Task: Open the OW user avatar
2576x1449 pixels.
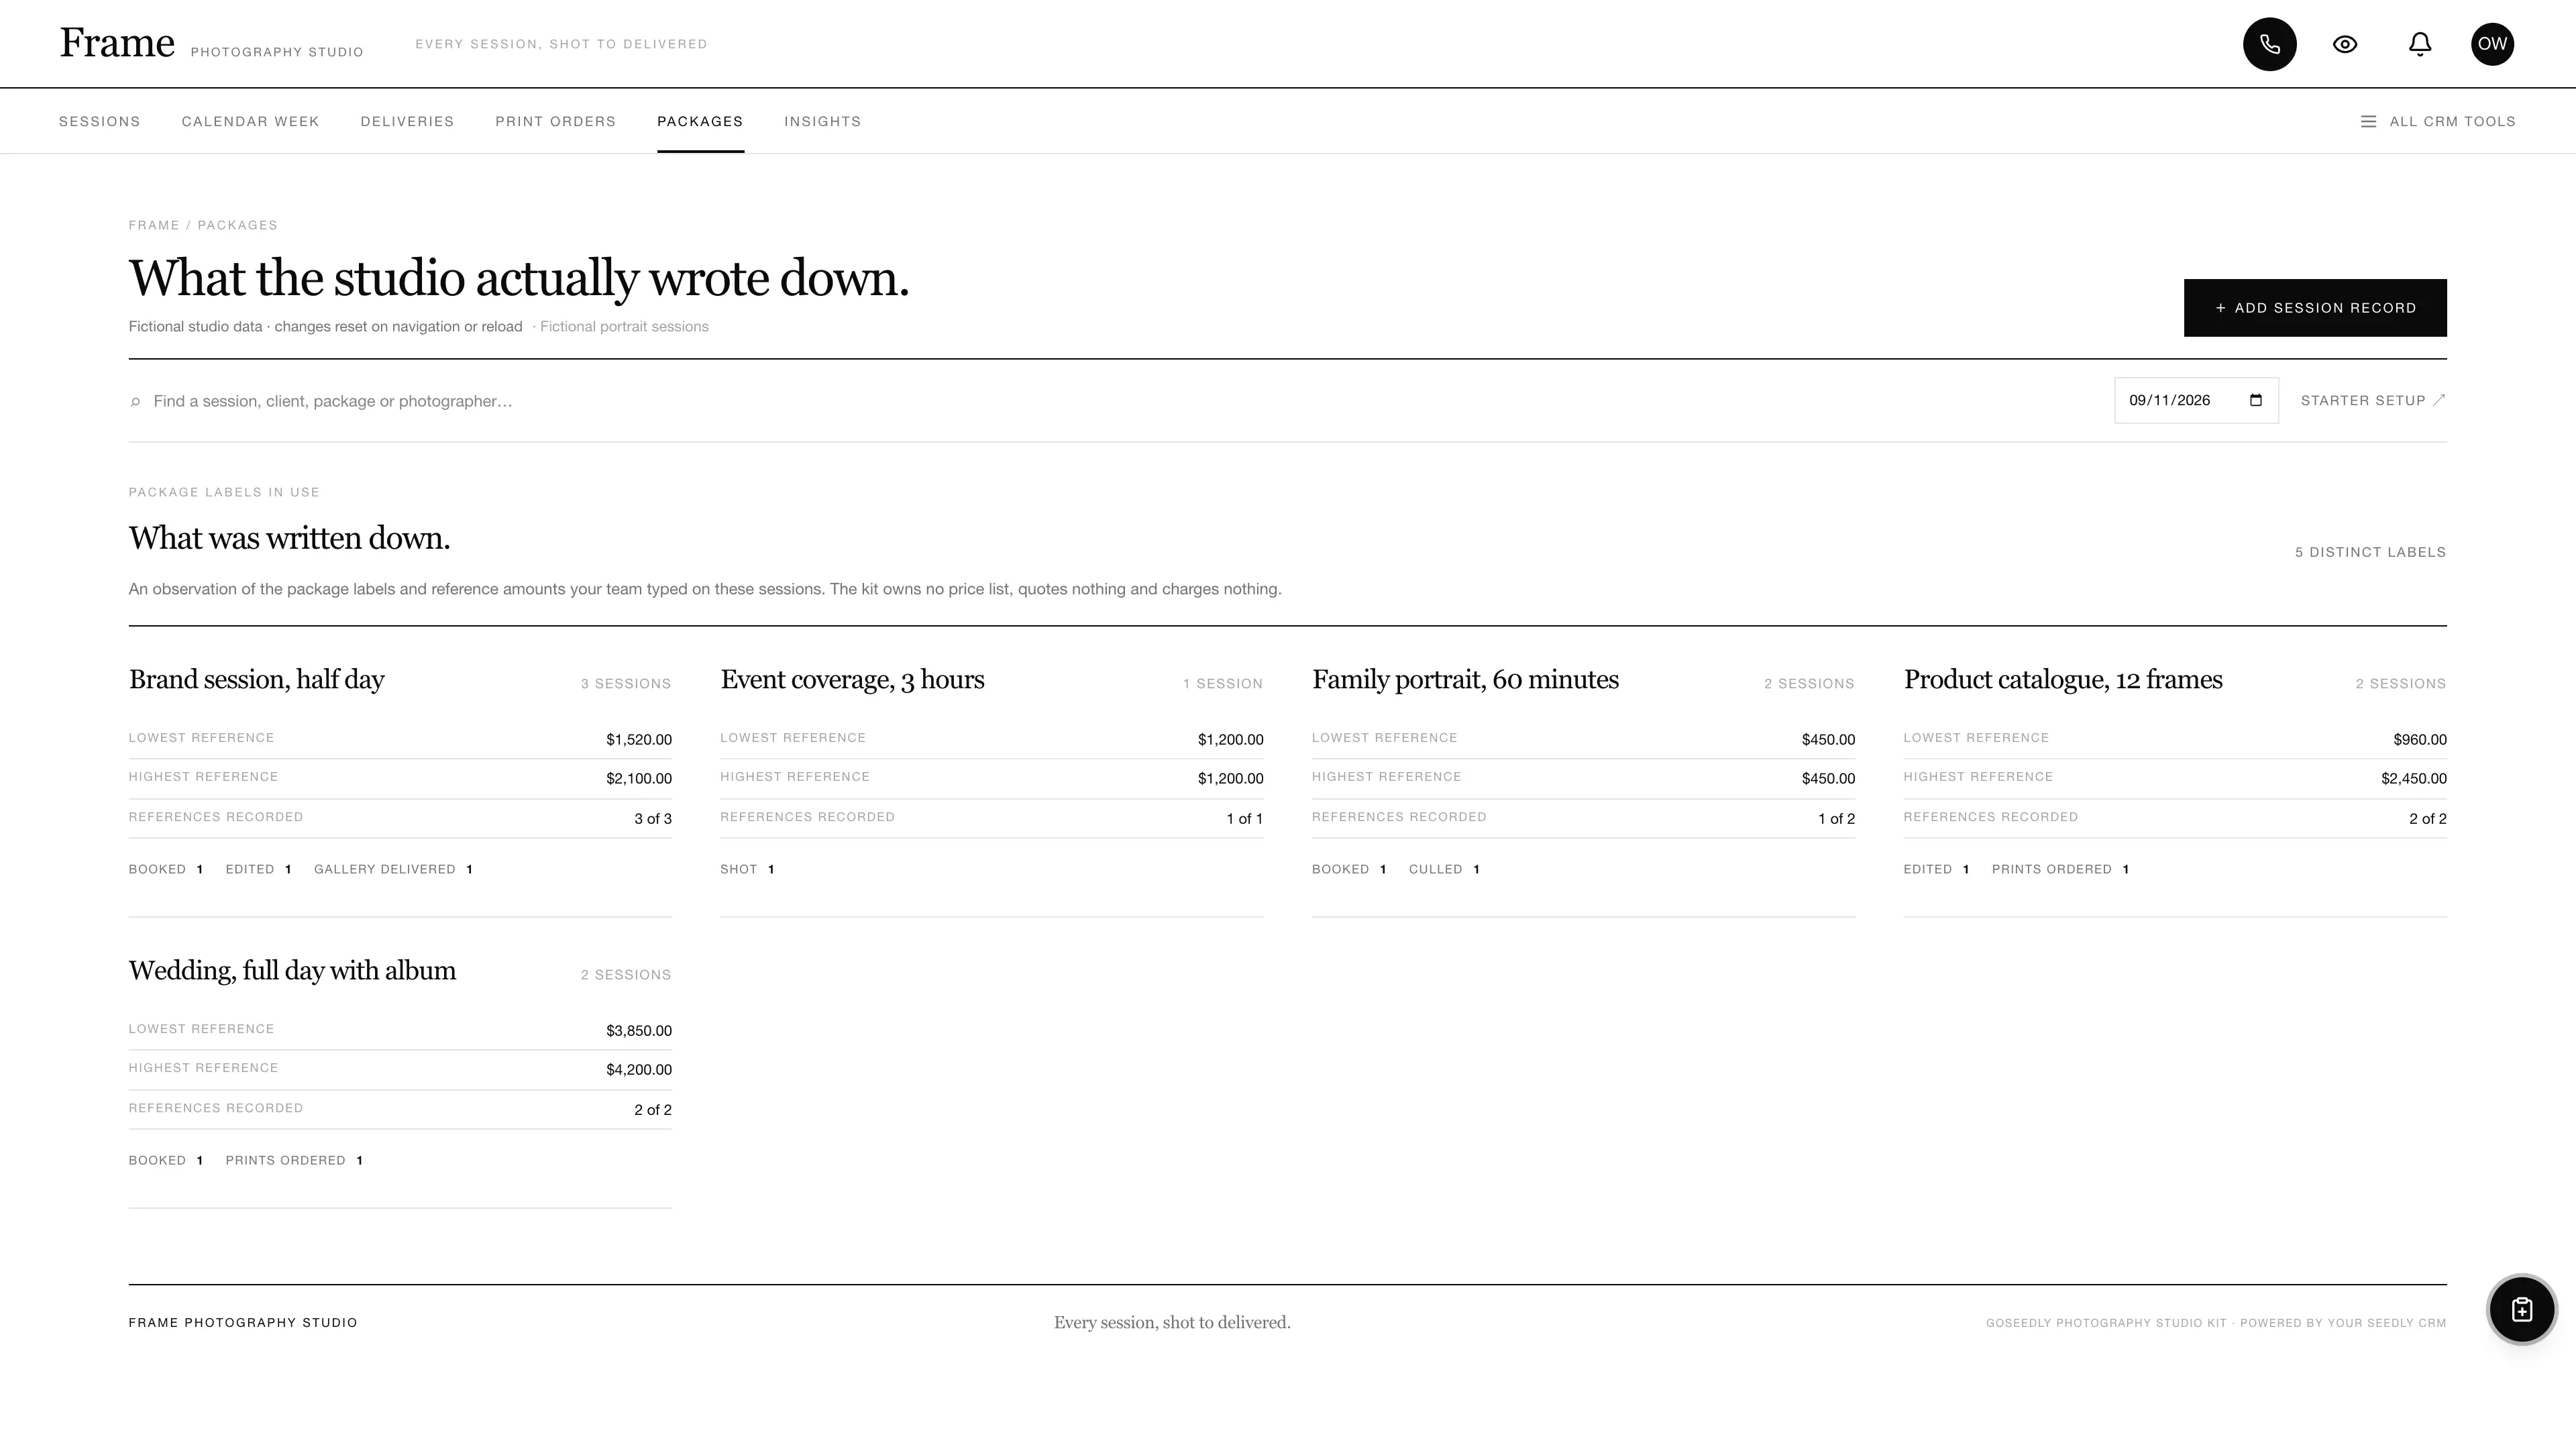Action: click(2492, 44)
